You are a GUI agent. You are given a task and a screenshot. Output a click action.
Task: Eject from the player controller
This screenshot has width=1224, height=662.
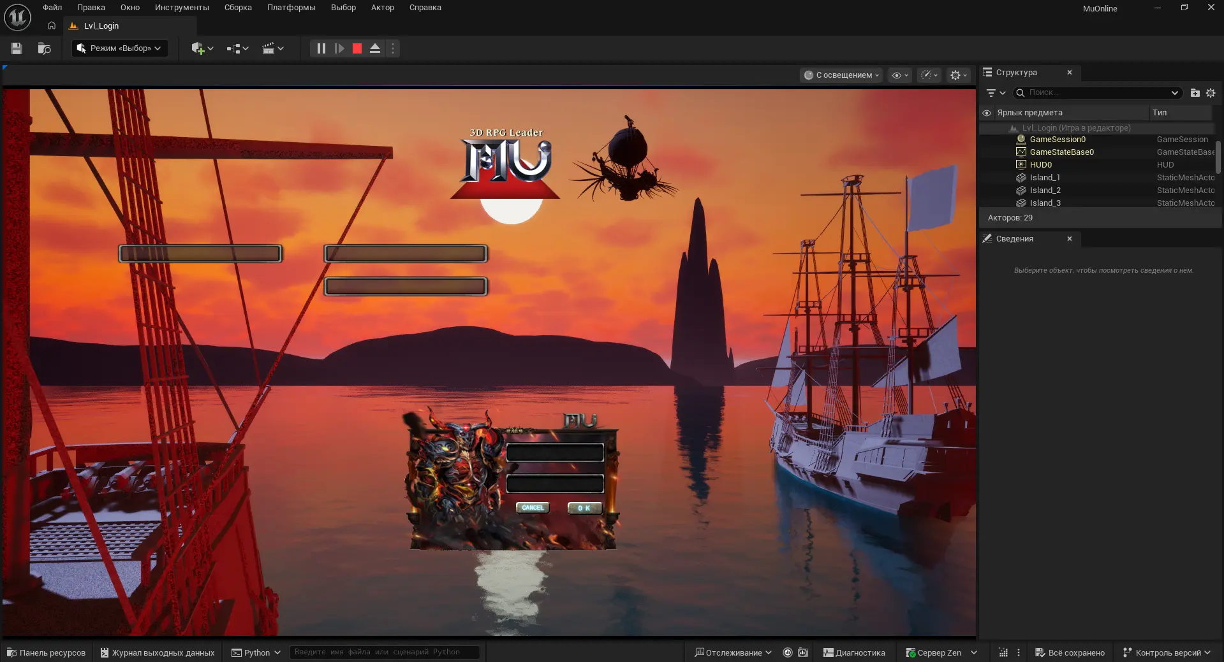click(375, 48)
